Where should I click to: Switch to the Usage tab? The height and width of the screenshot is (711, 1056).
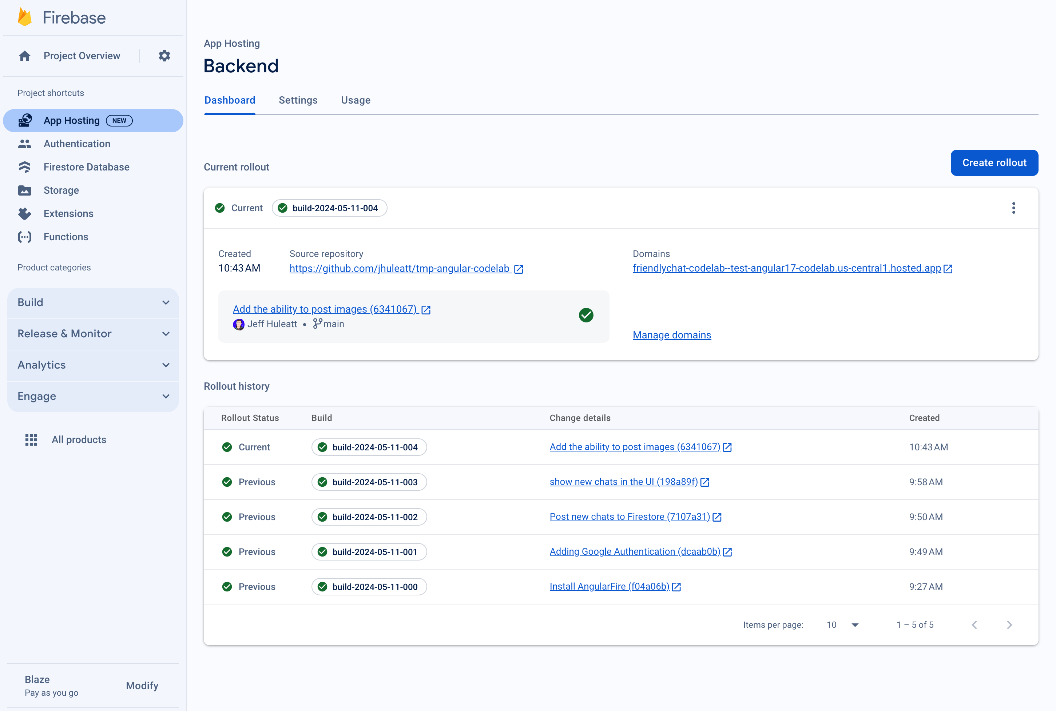pos(357,100)
